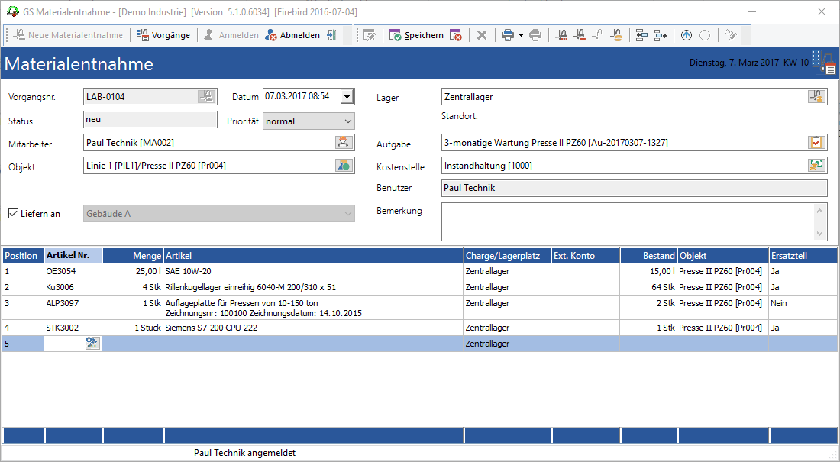
Task: Click the article lookup icon in row 5
Action: [x=92, y=343]
